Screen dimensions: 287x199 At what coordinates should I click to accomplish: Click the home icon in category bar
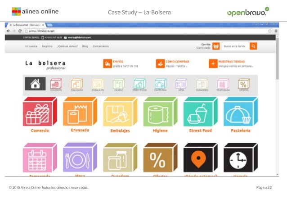tap(36, 84)
